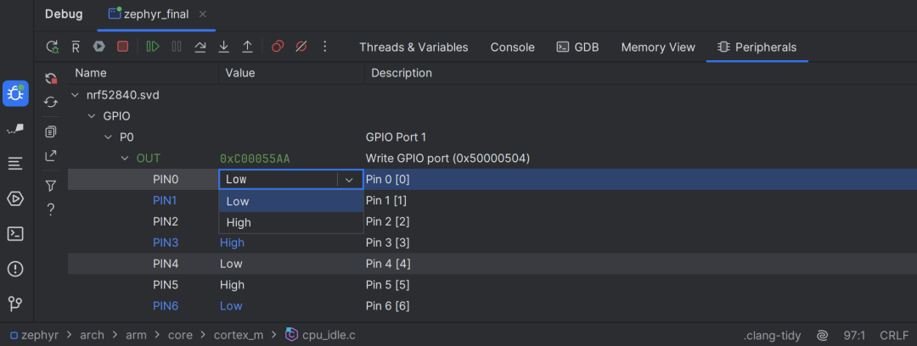The width and height of the screenshot is (917, 346).
Task: Click the Filter funnel icon
Action: pyautogui.click(x=51, y=186)
